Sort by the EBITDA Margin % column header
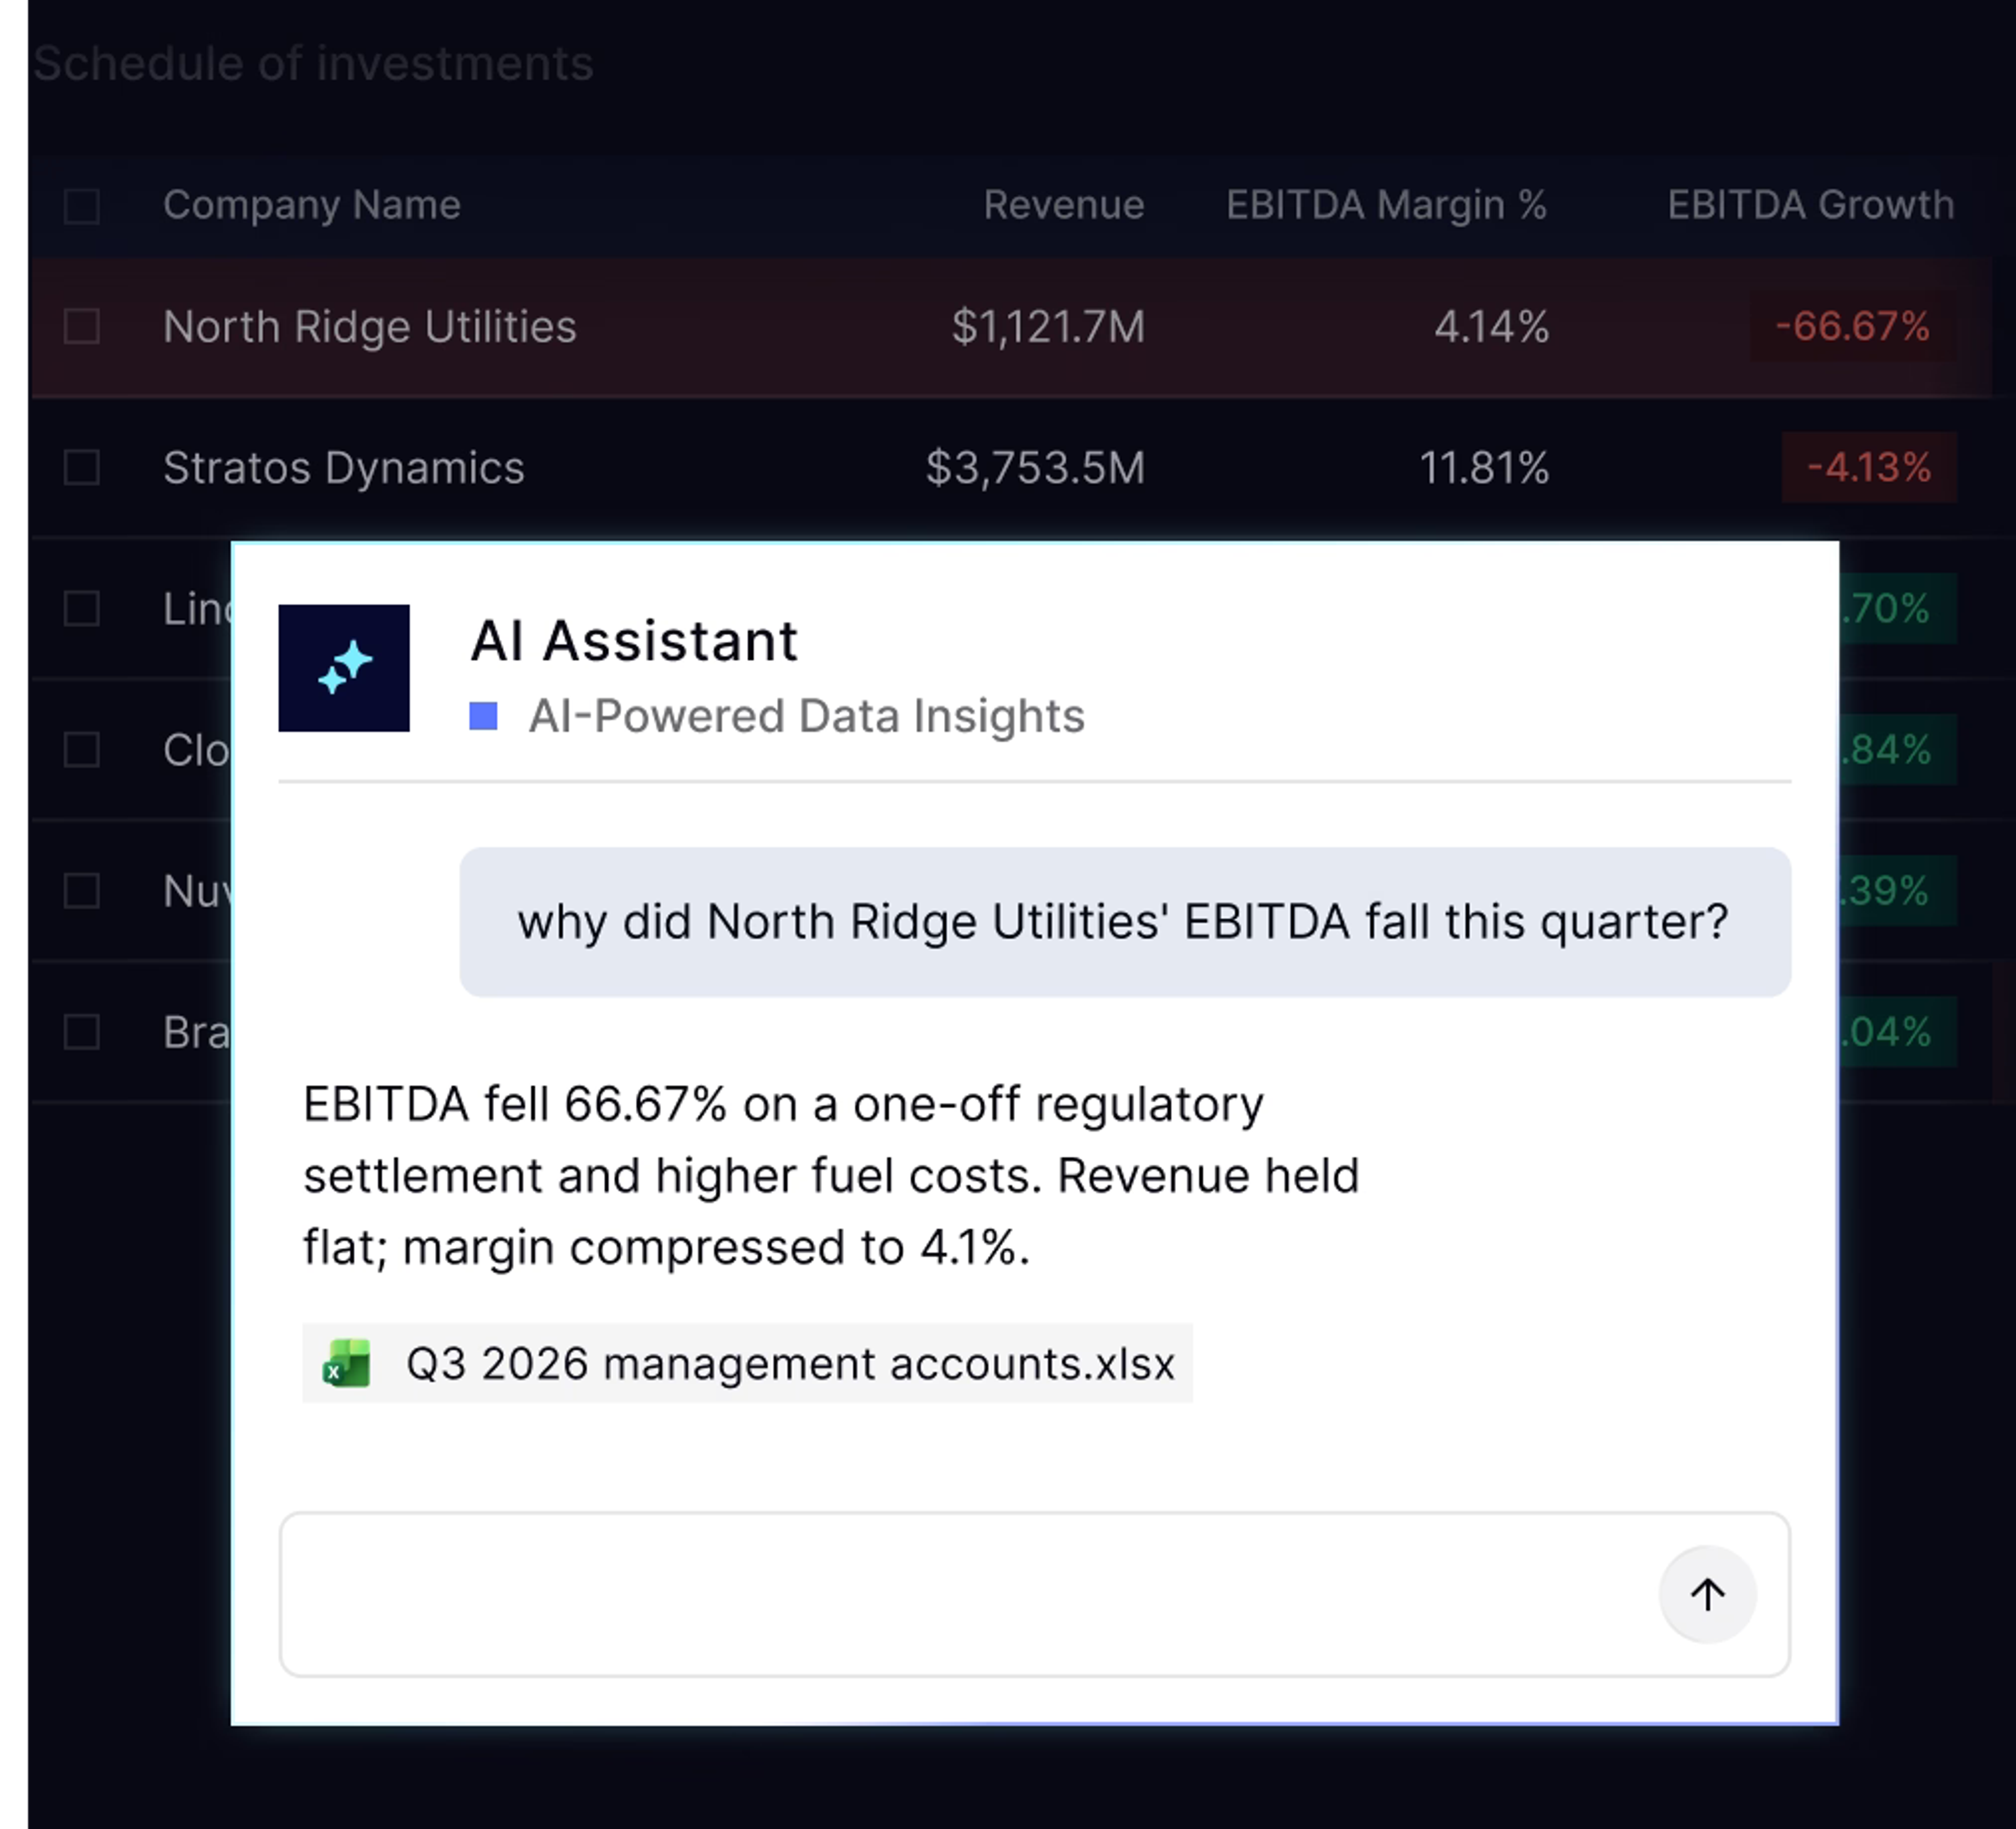2016x1829 pixels. [x=1387, y=205]
